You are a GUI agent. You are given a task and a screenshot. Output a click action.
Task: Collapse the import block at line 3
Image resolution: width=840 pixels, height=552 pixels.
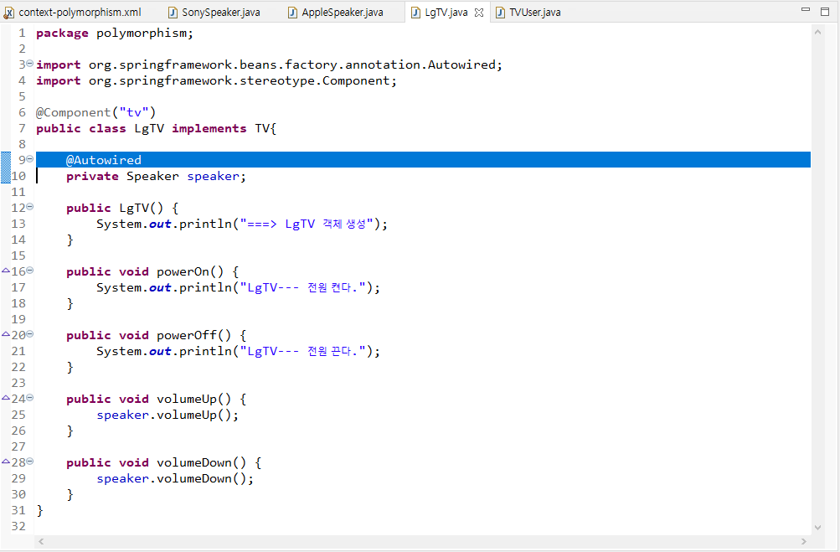pyautogui.click(x=30, y=63)
